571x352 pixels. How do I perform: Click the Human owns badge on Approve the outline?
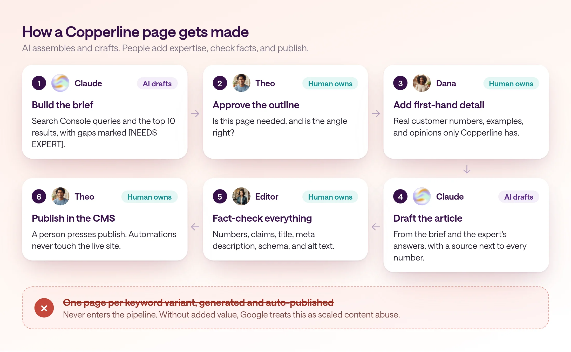(x=330, y=83)
